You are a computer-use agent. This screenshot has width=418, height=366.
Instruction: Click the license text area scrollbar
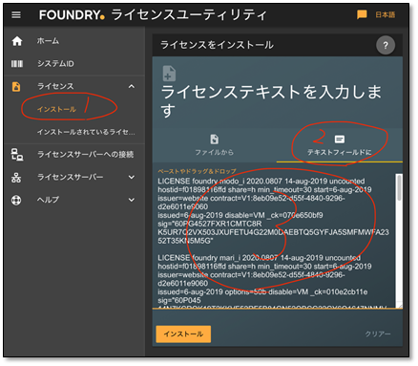tap(399, 187)
